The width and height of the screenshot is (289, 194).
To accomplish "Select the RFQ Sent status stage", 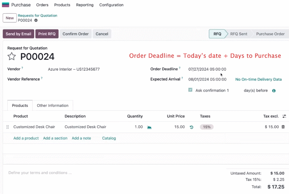I will pos(239,34).
